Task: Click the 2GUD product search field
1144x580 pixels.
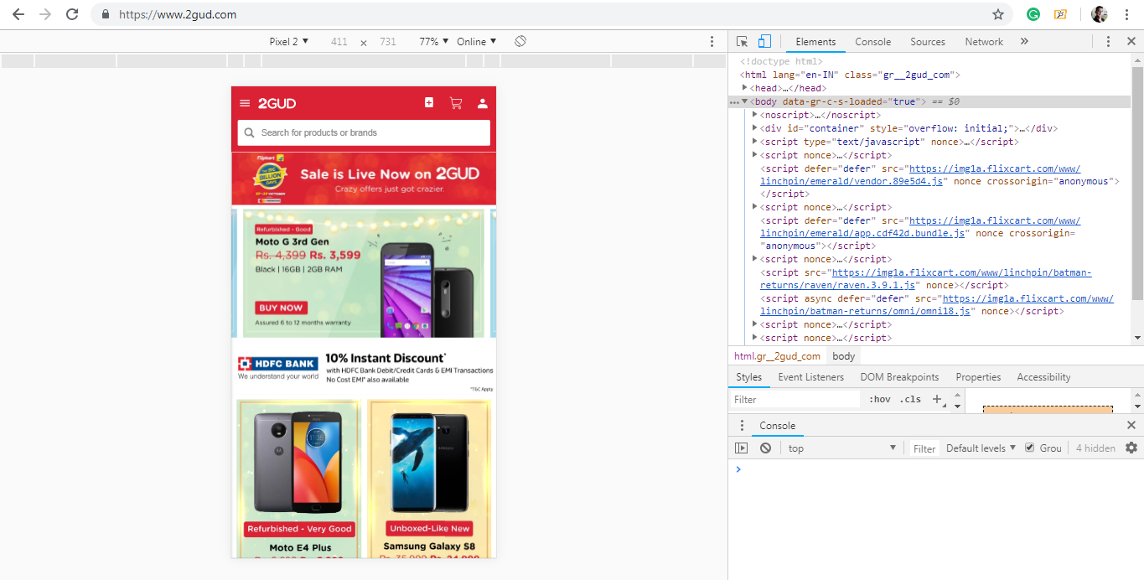Action: 364,132
